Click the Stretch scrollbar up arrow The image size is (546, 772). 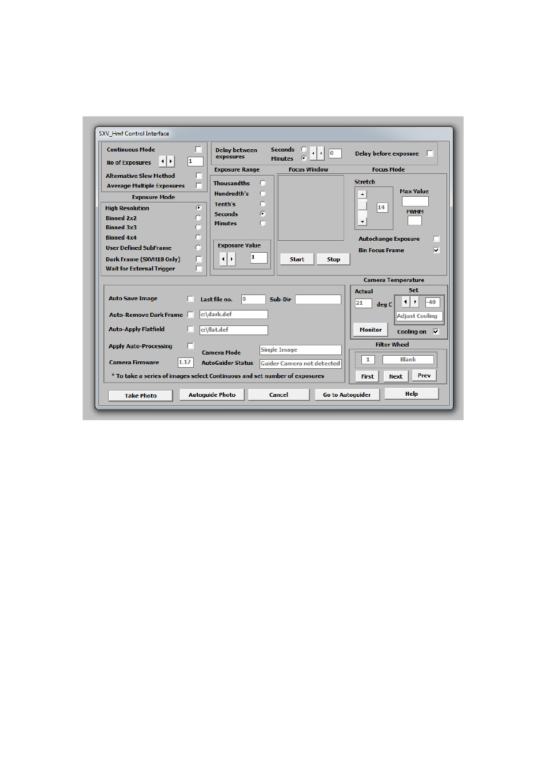[362, 194]
